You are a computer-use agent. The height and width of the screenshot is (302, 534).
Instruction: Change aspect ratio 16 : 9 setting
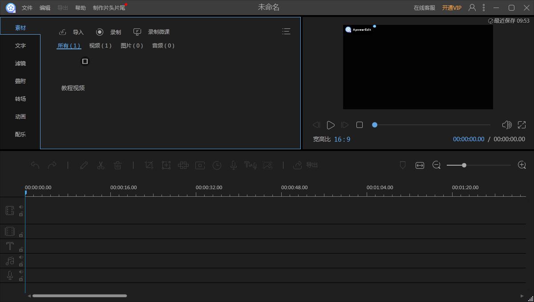click(342, 139)
